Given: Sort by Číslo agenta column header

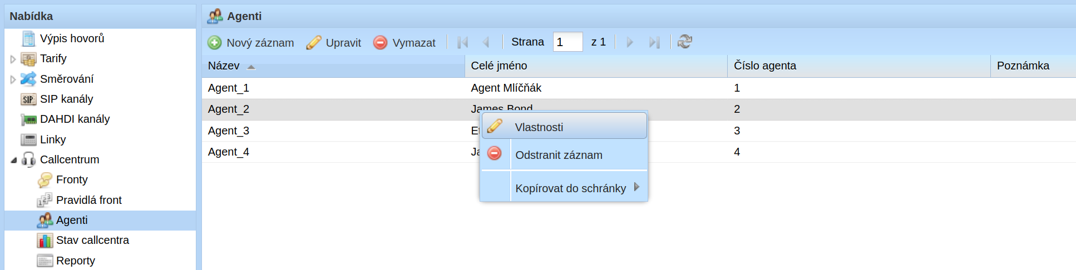Looking at the screenshot, I should [x=859, y=66].
